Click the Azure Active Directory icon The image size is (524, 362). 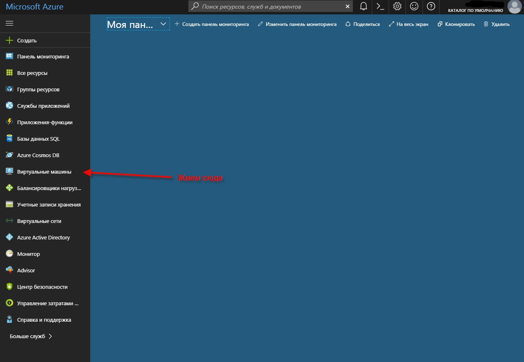(x=9, y=237)
